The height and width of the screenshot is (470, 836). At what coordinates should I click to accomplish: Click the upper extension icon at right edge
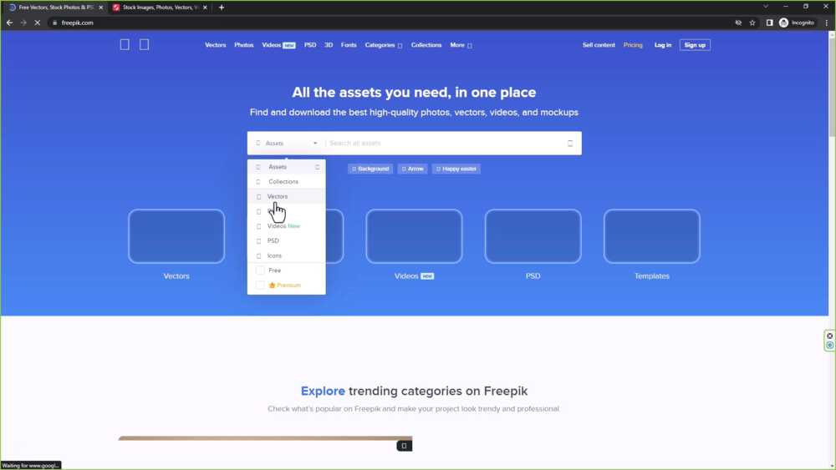[829, 336]
